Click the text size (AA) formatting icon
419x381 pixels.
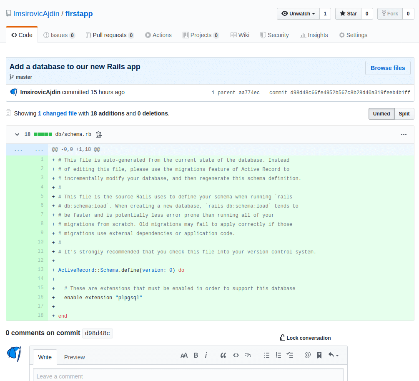pos(184,355)
